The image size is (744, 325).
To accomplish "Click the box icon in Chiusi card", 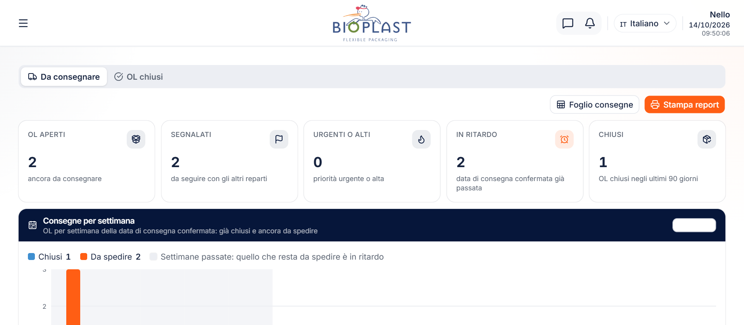I will coord(707,139).
